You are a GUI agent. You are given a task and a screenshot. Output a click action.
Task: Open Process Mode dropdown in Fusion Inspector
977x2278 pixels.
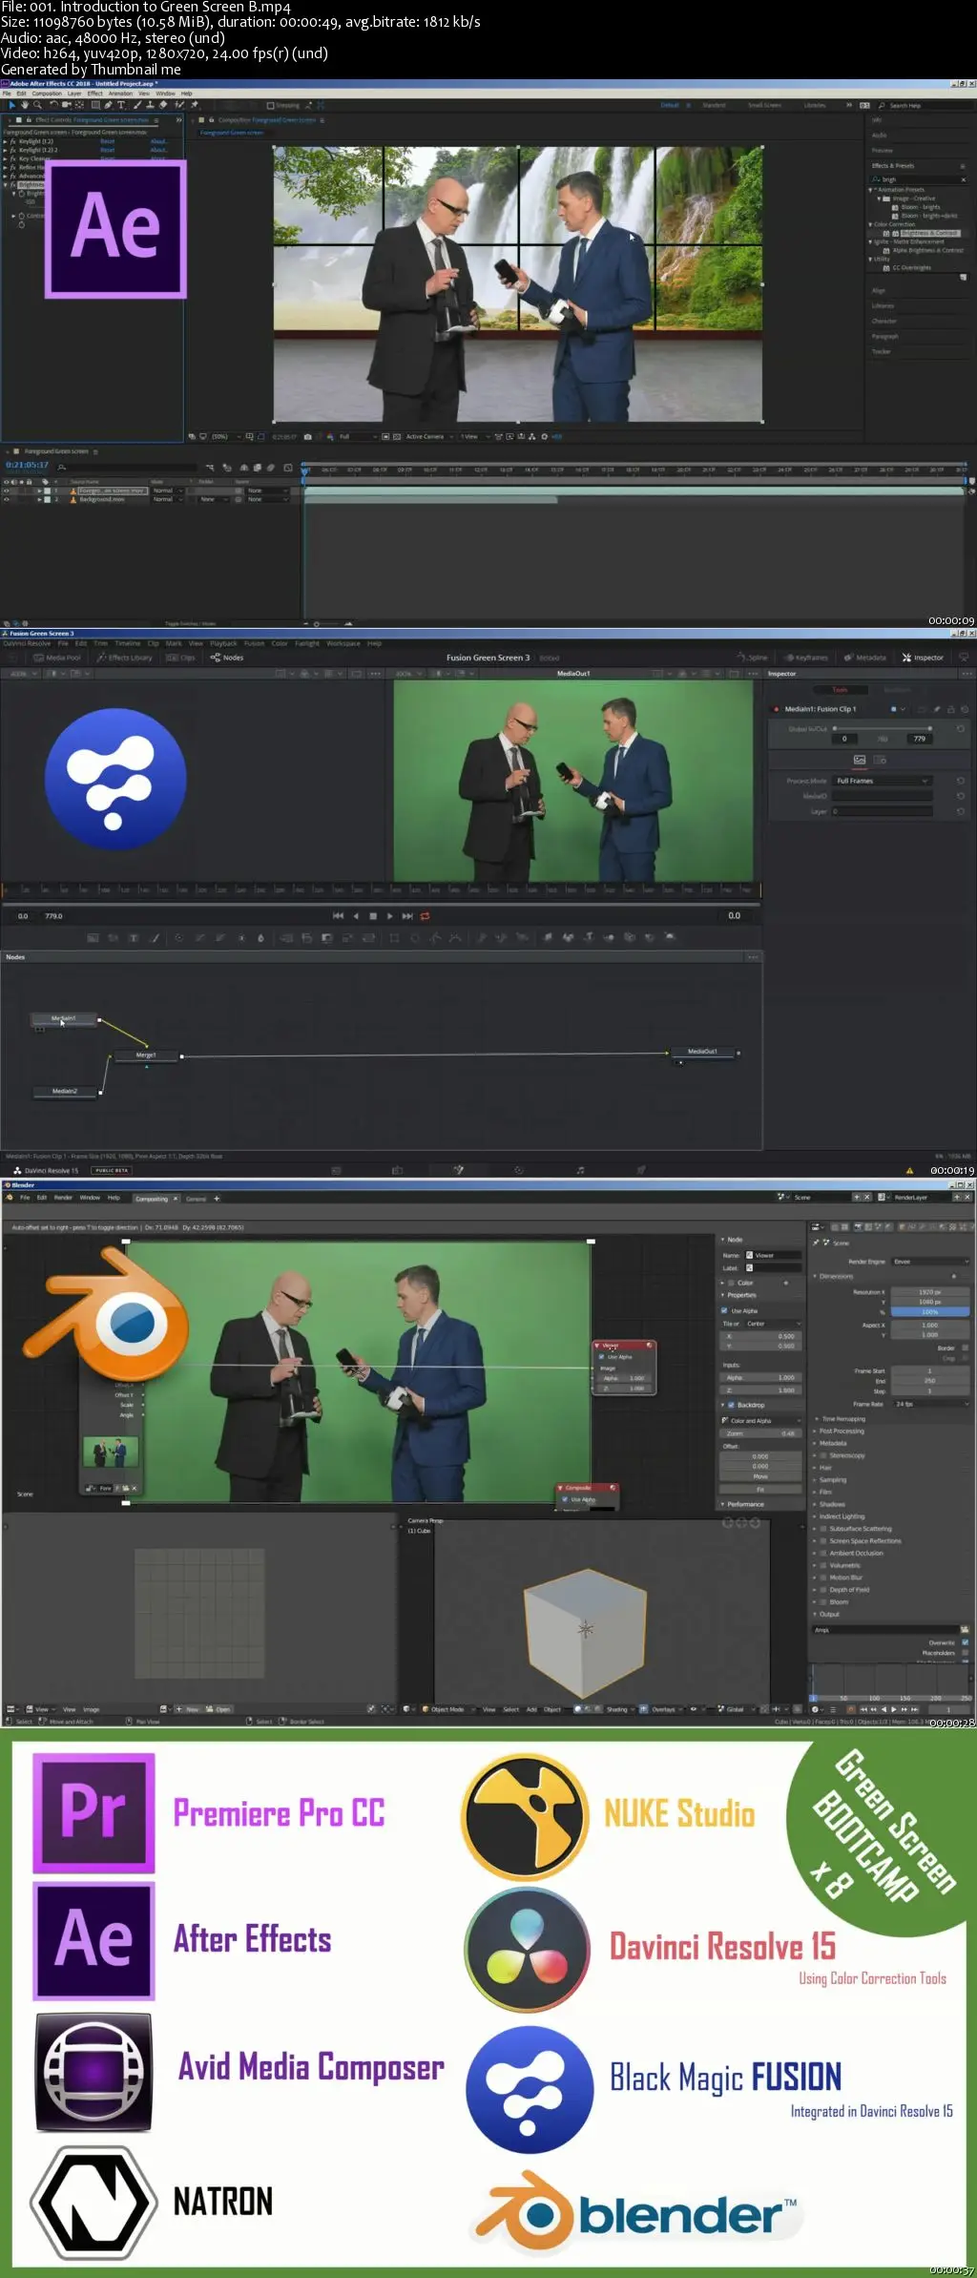coord(882,781)
